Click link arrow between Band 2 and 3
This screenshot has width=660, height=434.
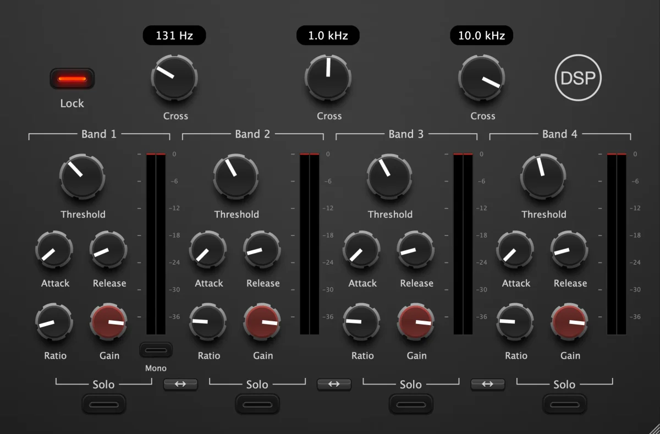[334, 384]
